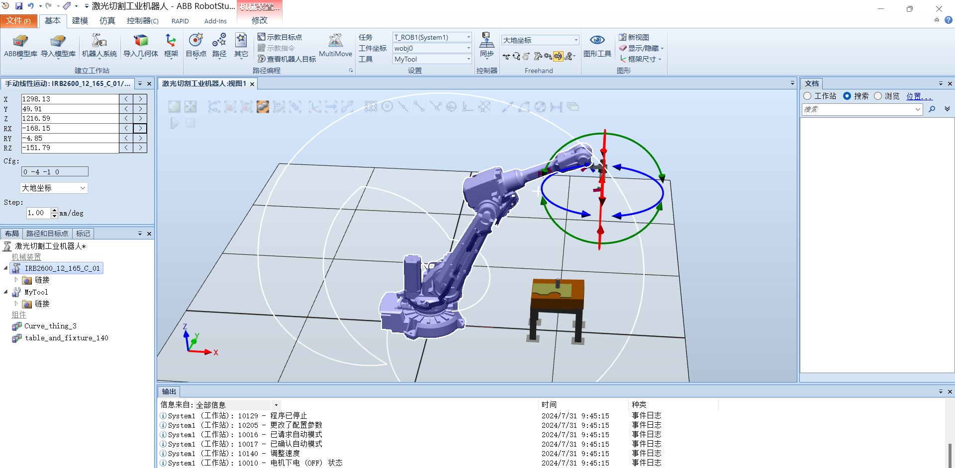955x468 pixels.
Task: Increase RX value with right arrow
Action: [x=140, y=128]
